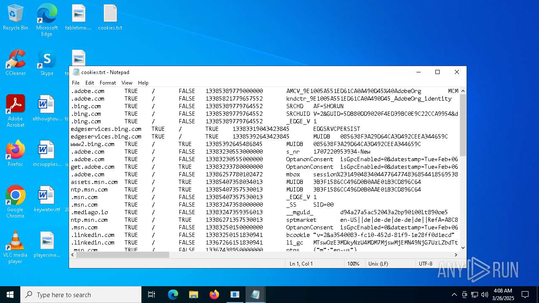Click the 'UTF-8' encoding in status bar
The width and height of the screenshot is (539, 303).
(425, 264)
